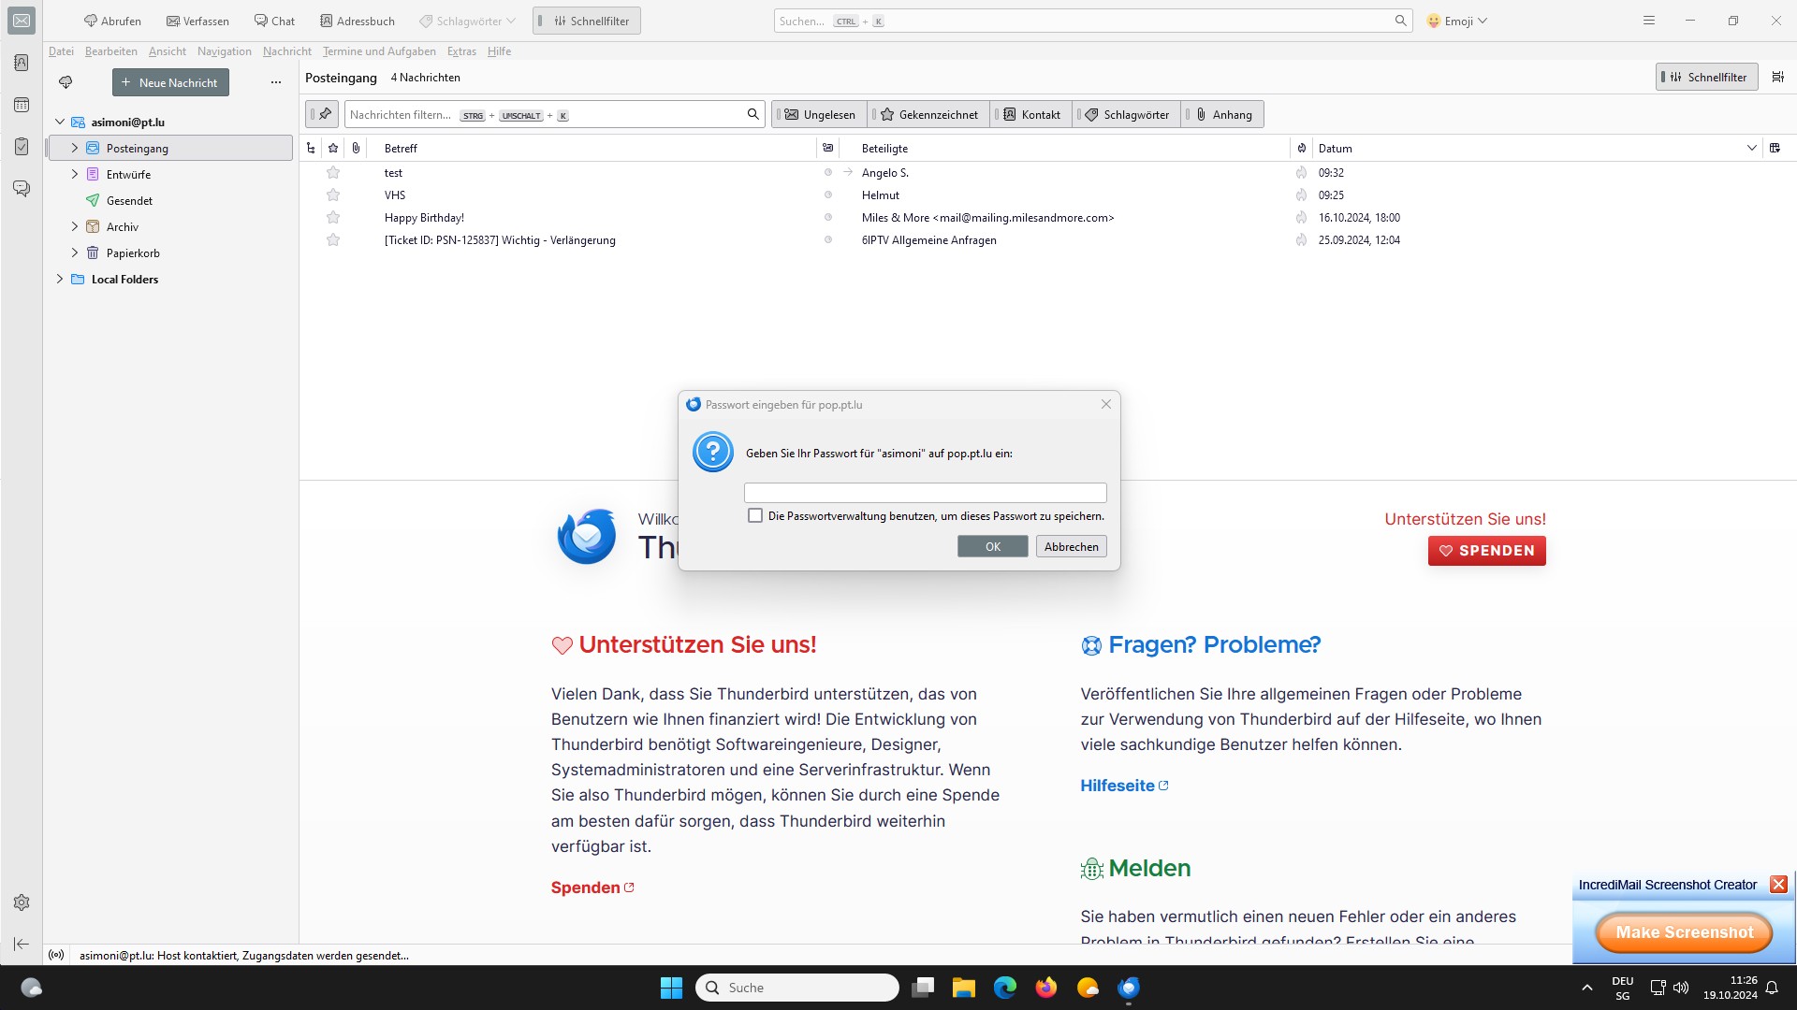Viewport: 1797px width, 1010px height.
Task: Click the password input field
Action: pos(925,493)
